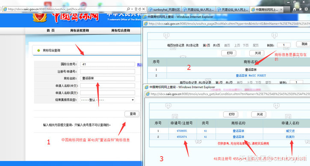310x166 pixels.
Task: Click the IE page icon left of main URL
Action: coord(5,9)
